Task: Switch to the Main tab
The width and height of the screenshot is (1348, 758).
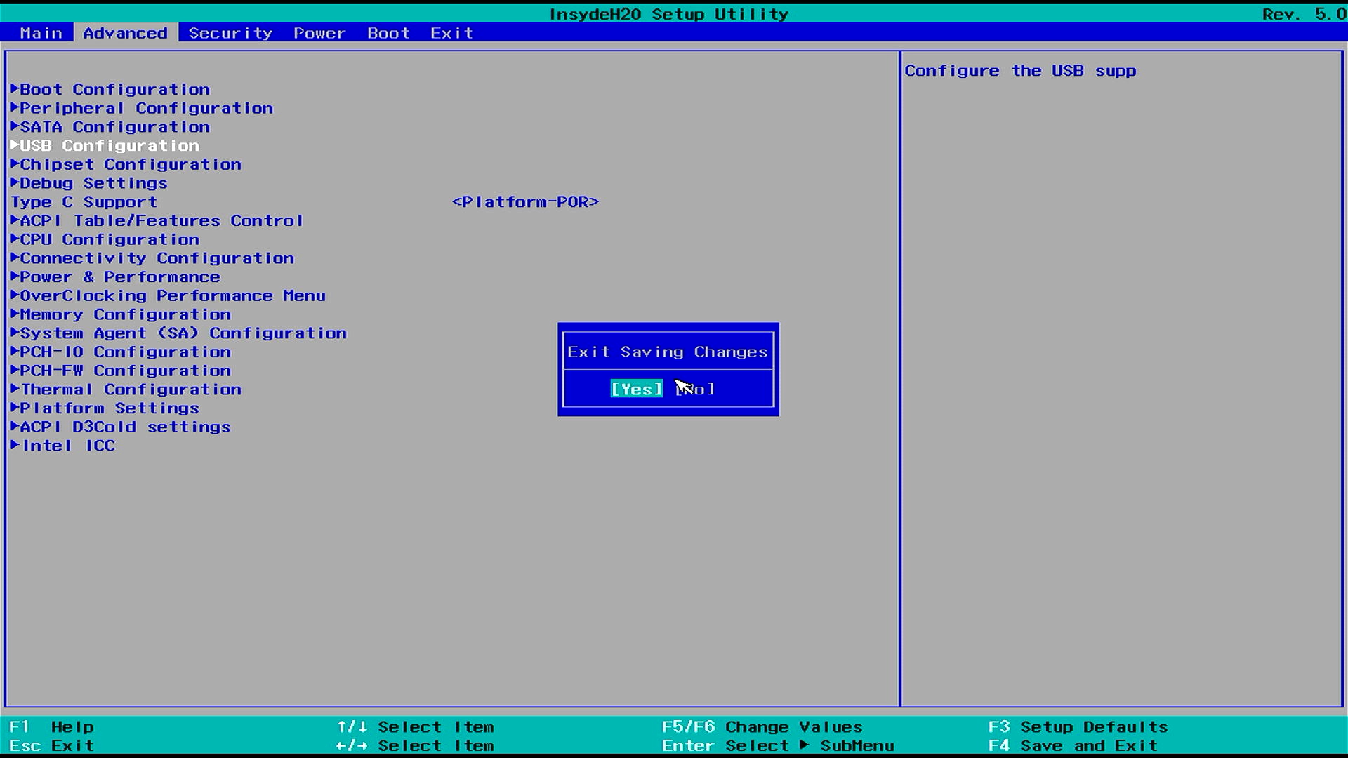Action: 41,33
